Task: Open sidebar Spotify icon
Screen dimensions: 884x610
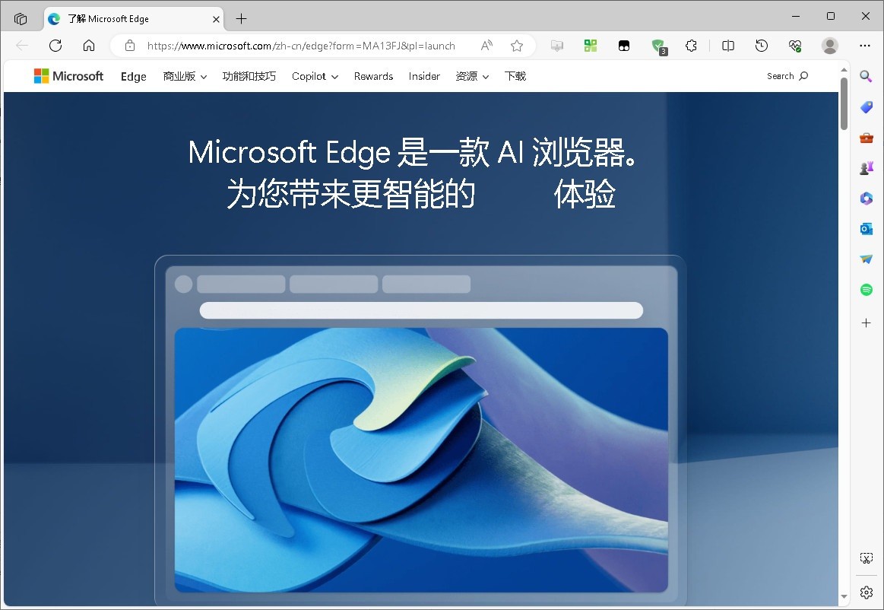Action: 866,290
